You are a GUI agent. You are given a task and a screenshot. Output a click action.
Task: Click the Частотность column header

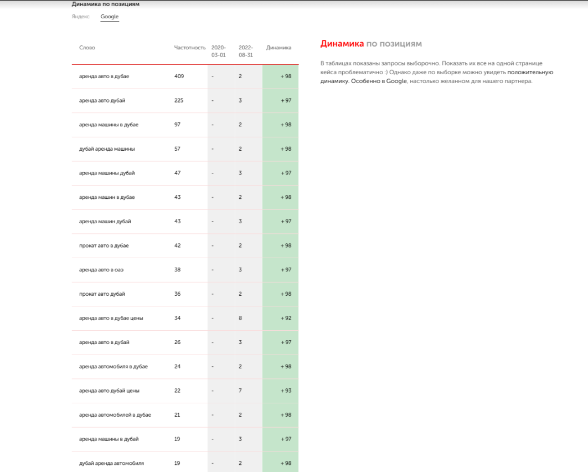pos(190,48)
